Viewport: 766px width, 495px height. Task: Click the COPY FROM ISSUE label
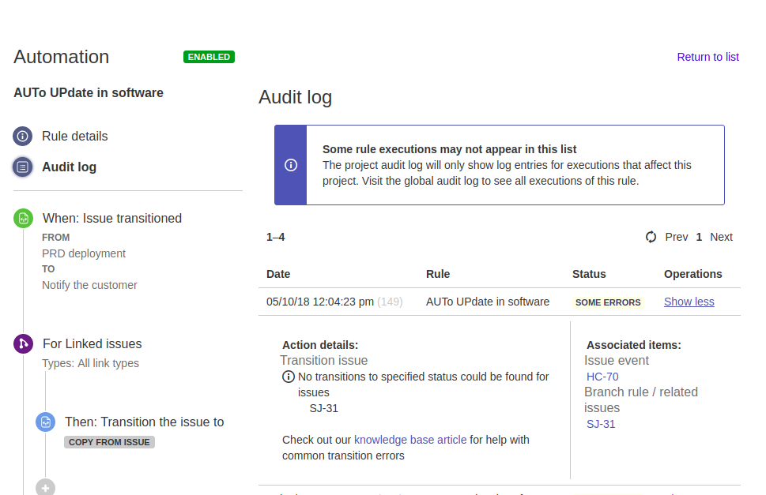pyautogui.click(x=109, y=442)
